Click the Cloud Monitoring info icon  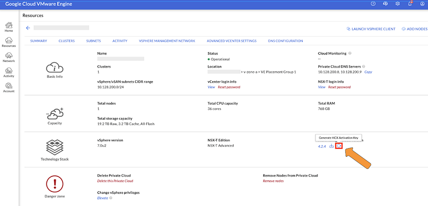350,54
